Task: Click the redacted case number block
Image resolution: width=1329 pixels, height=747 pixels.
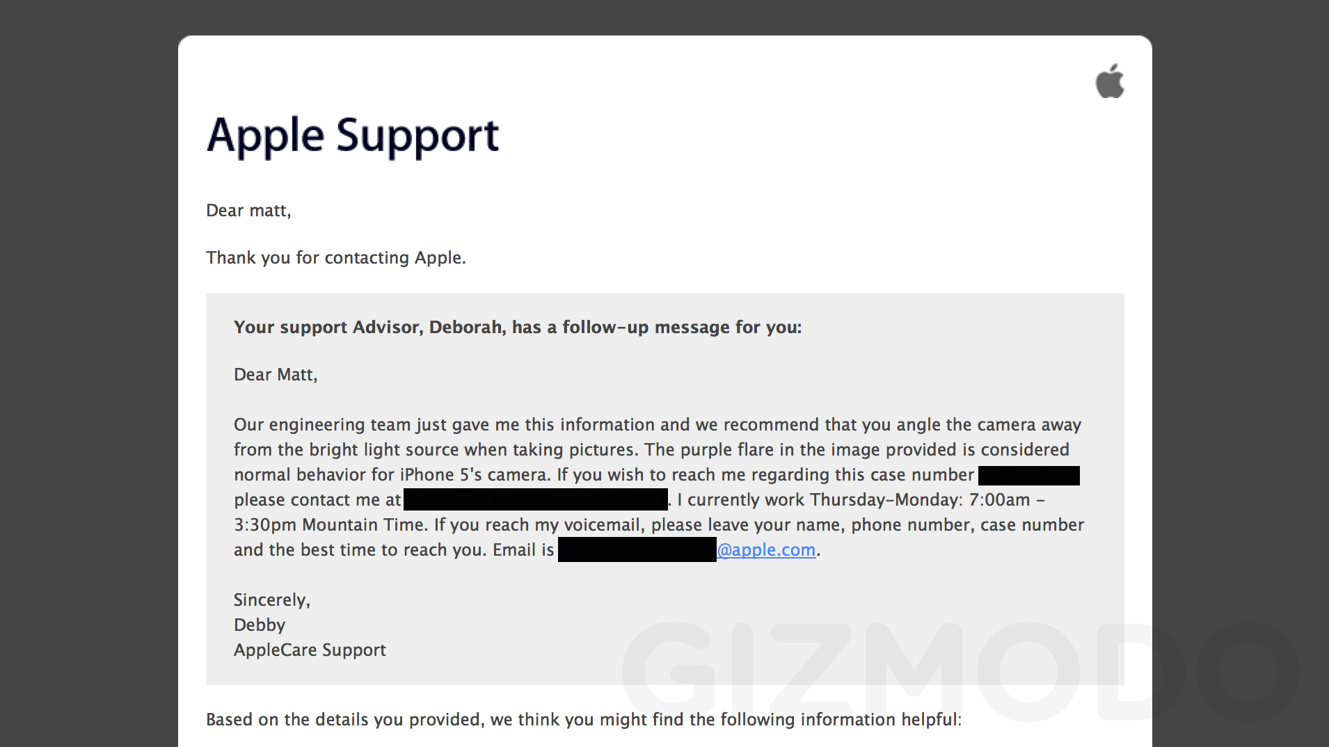Action: pos(1028,476)
